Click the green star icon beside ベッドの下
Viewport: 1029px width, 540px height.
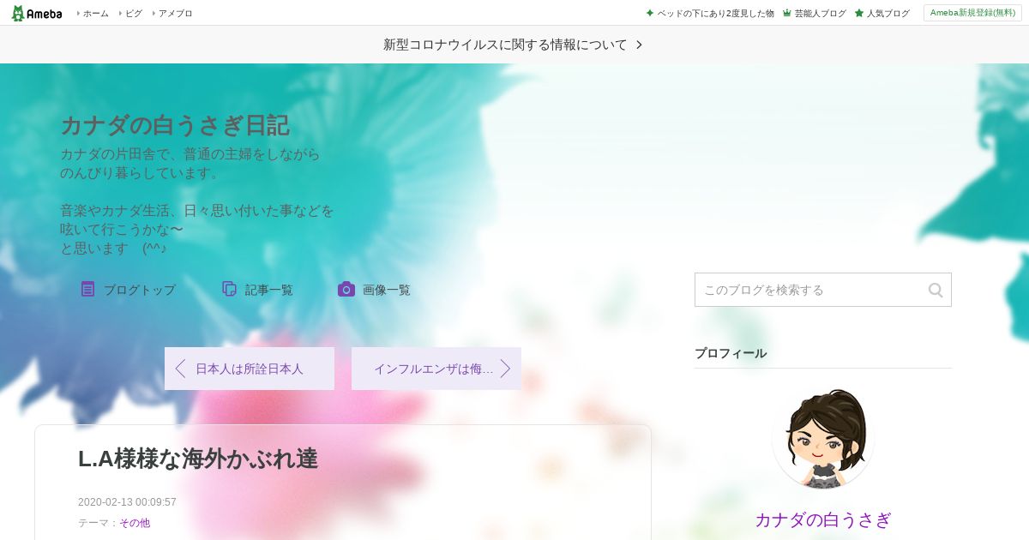point(650,13)
